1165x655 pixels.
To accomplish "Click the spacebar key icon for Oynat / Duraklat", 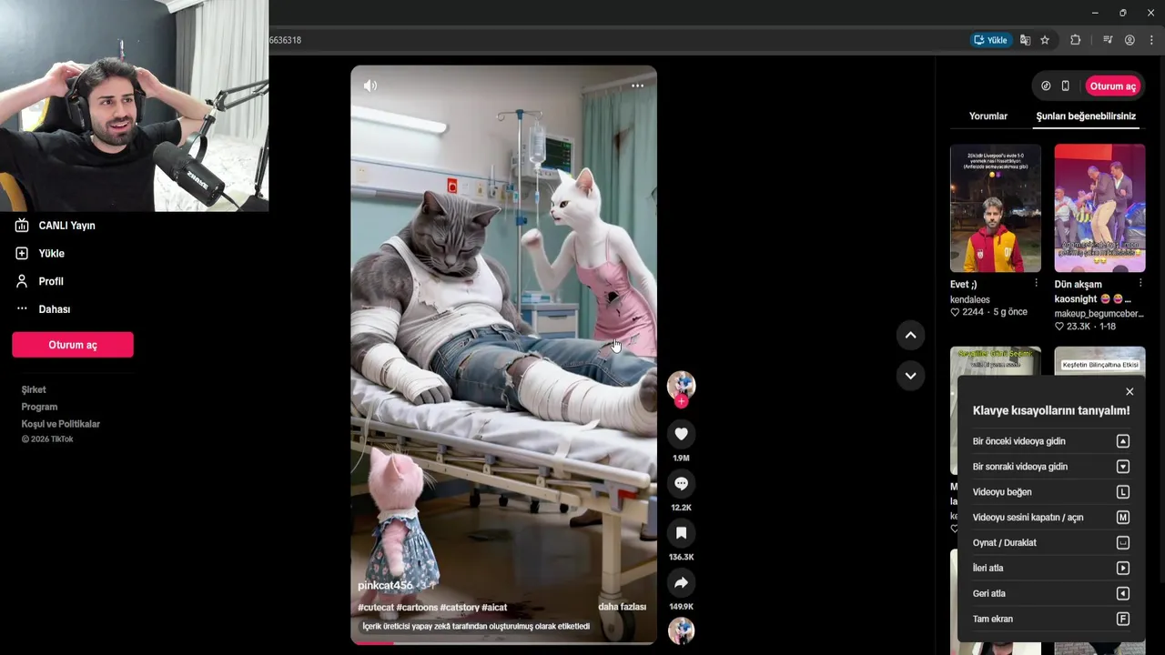I will coord(1123,543).
